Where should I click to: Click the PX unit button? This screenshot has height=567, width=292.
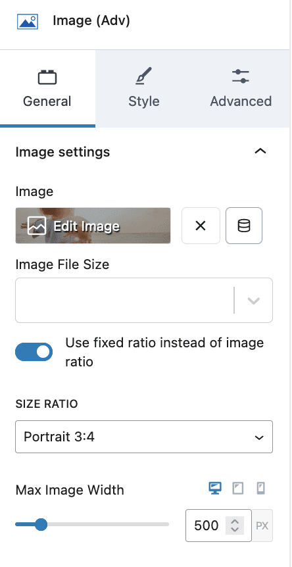tap(262, 526)
